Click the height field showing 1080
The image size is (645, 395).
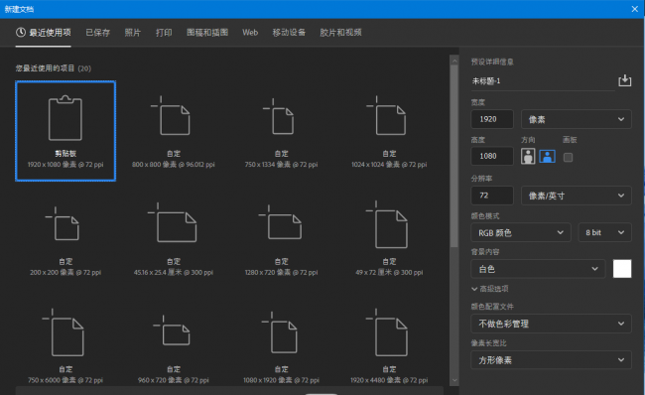click(492, 157)
